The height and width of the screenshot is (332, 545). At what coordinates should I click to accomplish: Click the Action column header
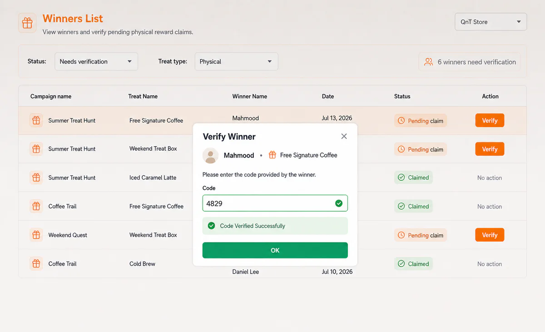[490, 96]
